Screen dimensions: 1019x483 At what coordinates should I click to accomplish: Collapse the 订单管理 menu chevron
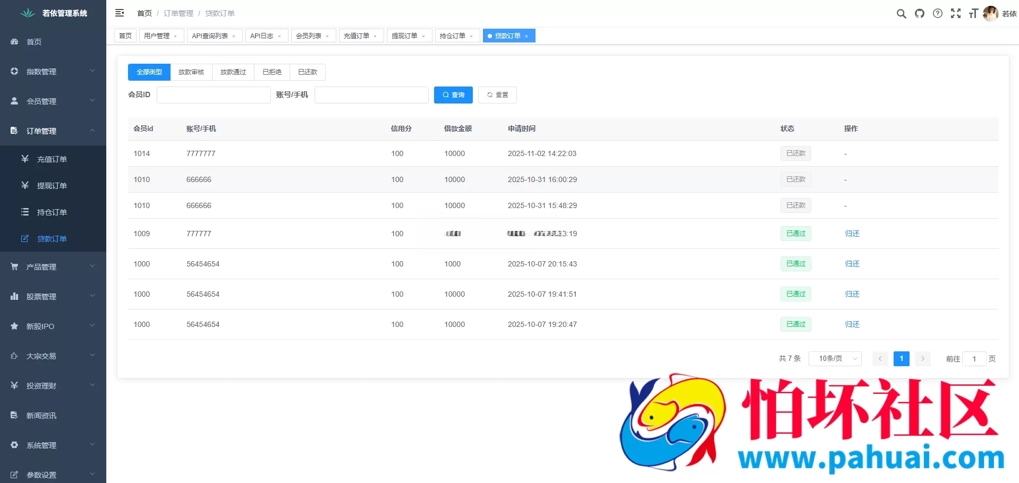tap(92, 130)
